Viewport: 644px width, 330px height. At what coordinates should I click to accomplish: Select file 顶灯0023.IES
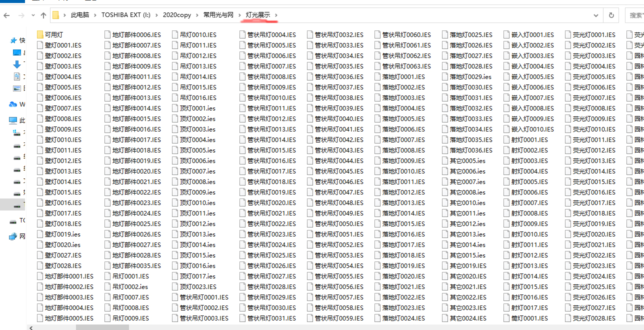coord(194,286)
